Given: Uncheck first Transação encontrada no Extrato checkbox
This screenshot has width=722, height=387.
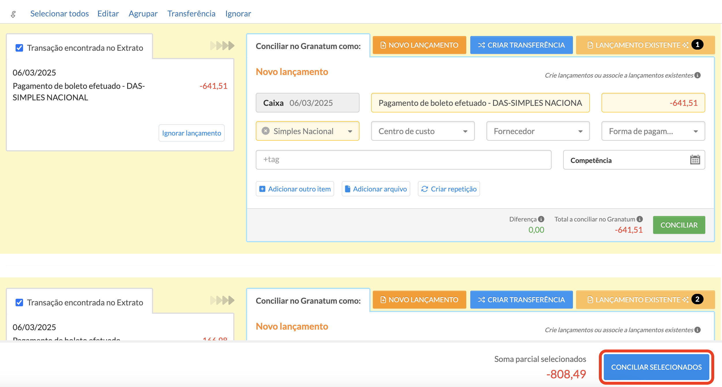Looking at the screenshot, I should (x=19, y=48).
